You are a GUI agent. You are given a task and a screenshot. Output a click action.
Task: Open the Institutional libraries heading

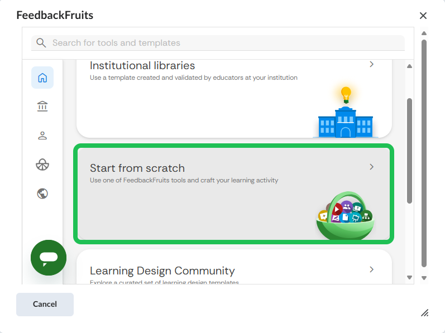[142, 66]
